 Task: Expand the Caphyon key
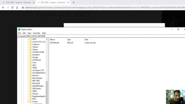[28, 44]
